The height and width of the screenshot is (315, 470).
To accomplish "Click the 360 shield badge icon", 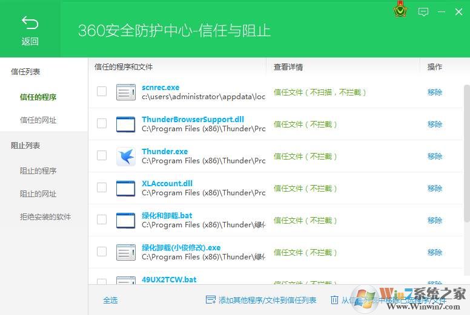I will click(x=400, y=11).
